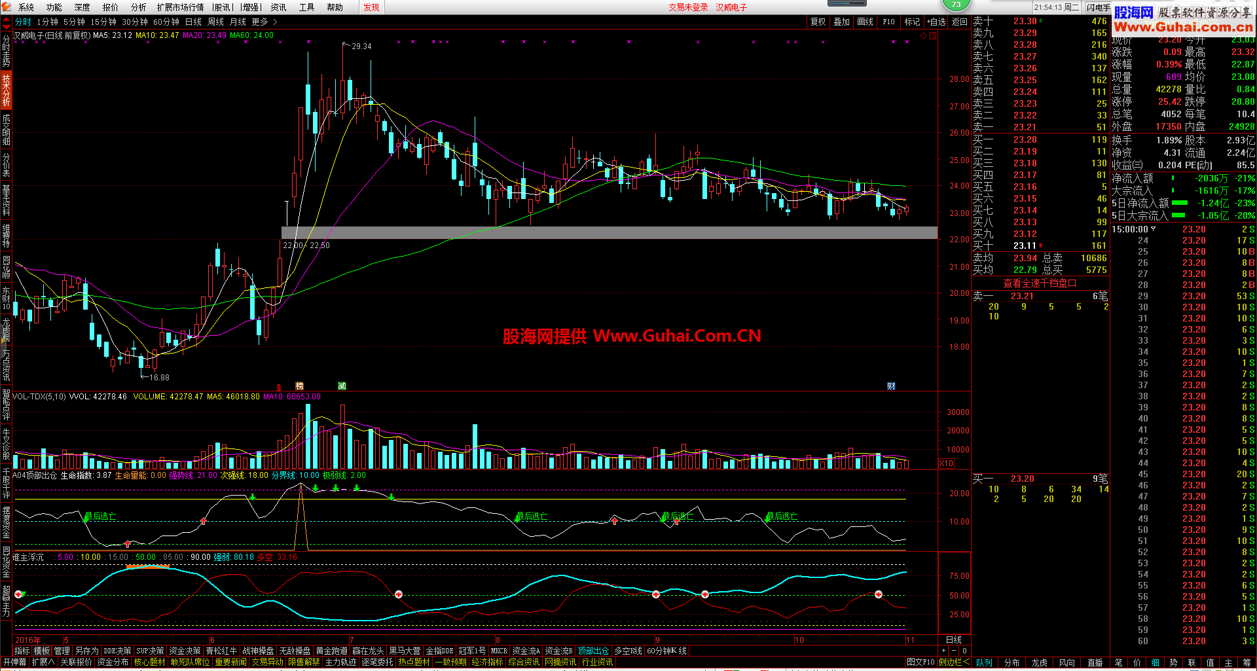Click the 另存为 button
Viewport: 1257px width, 671px height.
tap(86, 651)
